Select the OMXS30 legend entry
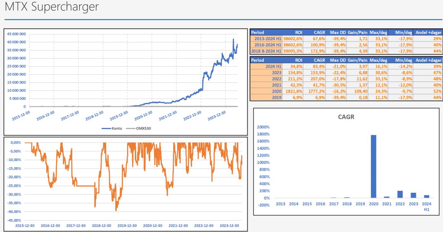 (x=138, y=128)
